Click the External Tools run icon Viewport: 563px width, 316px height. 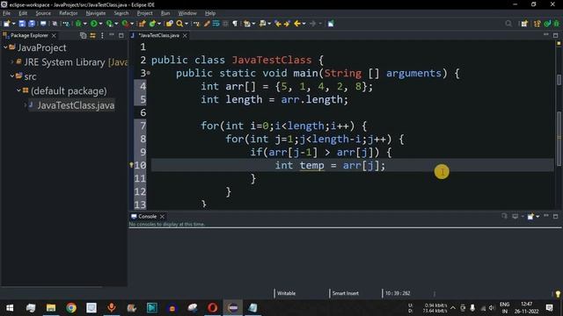click(x=125, y=24)
